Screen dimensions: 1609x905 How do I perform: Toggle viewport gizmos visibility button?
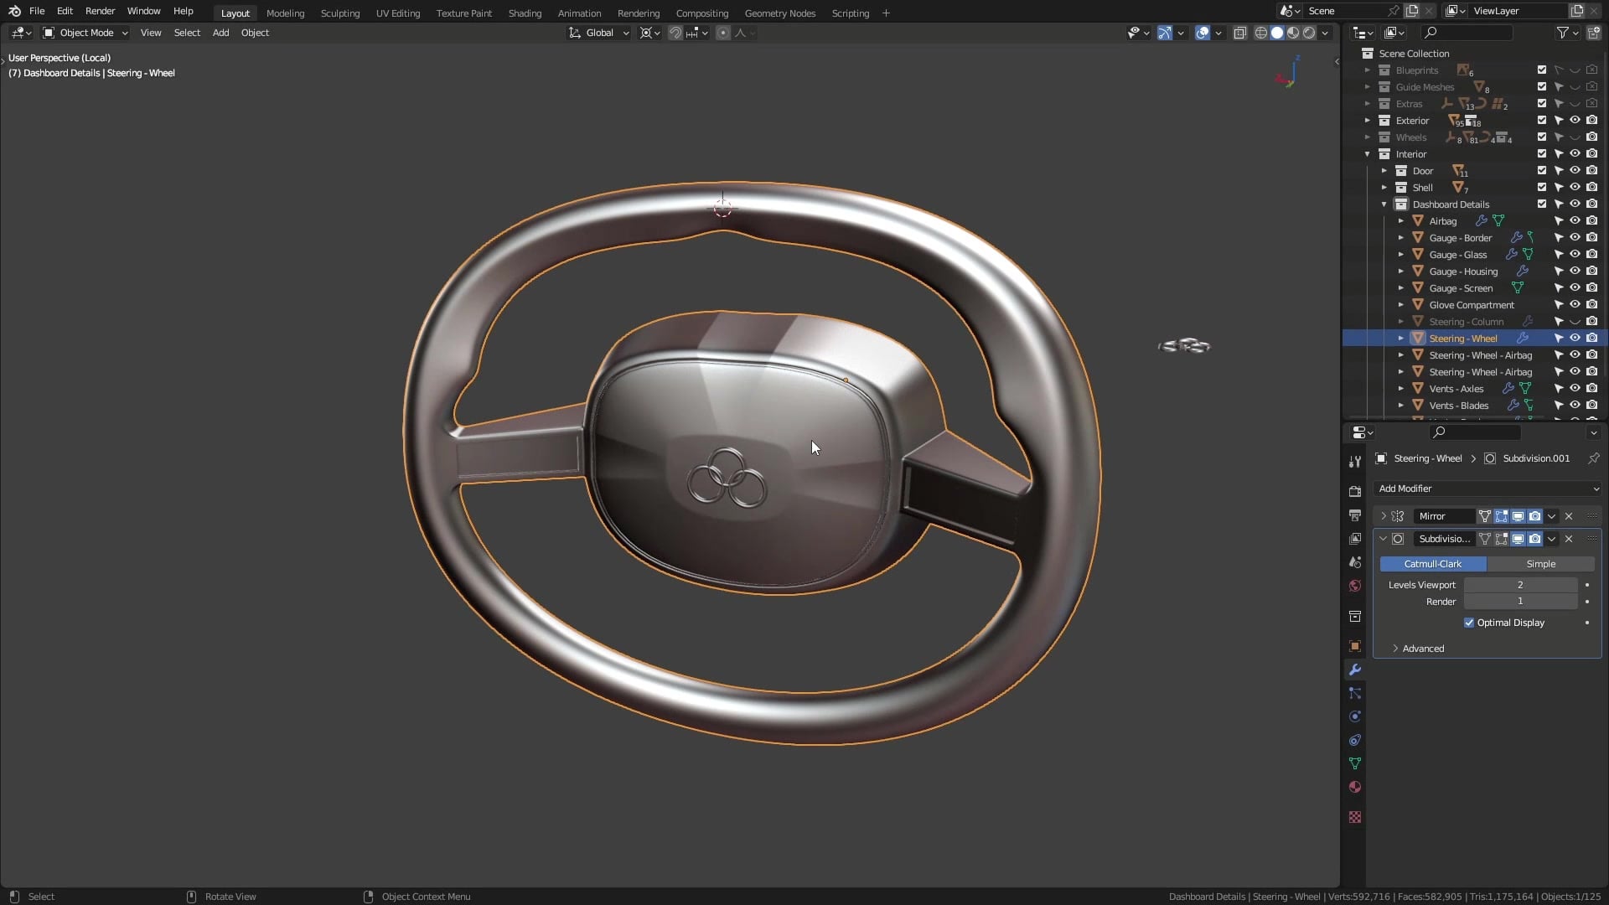(1165, 33)
